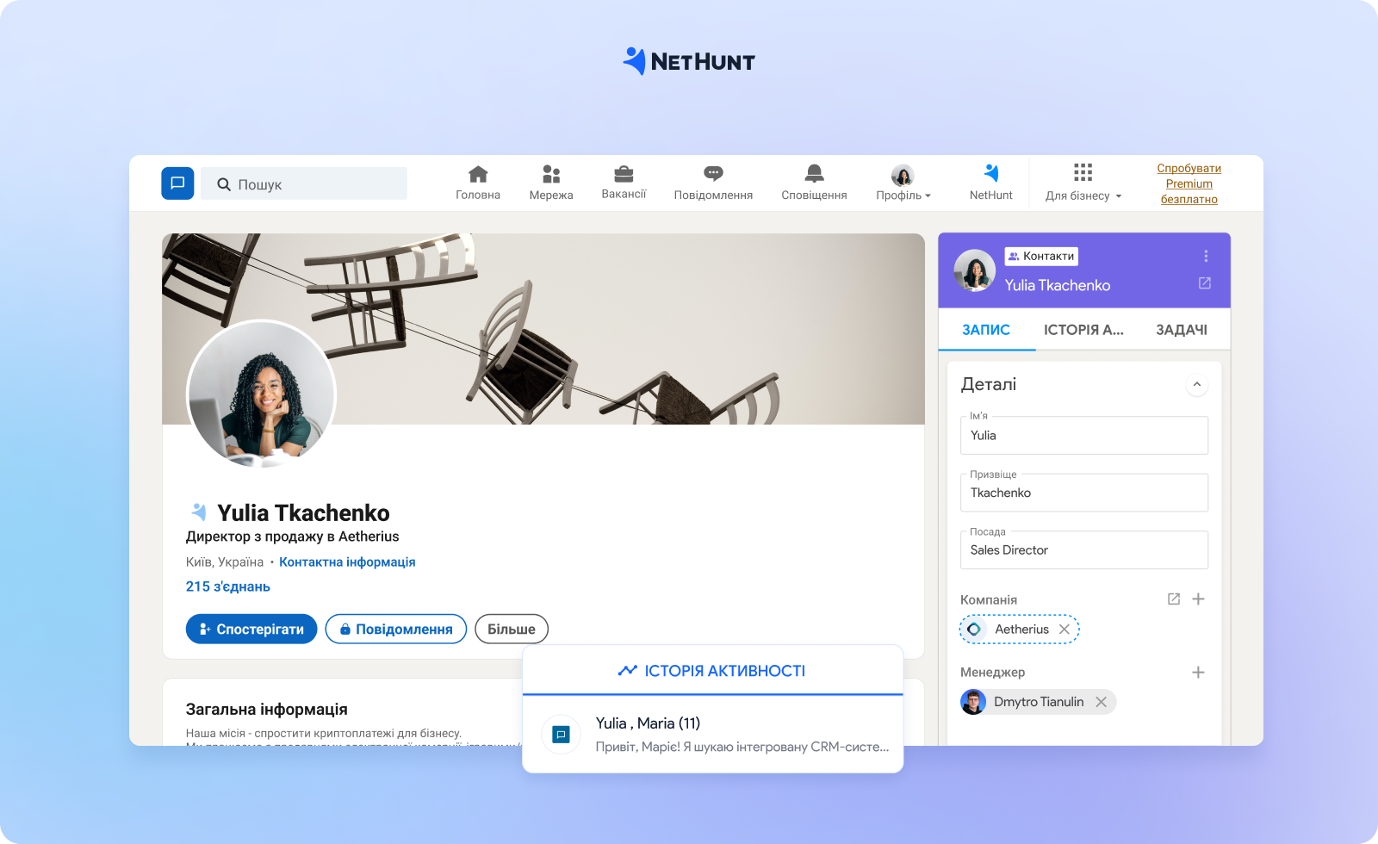Click the search magnifier icon

[224, 184]
